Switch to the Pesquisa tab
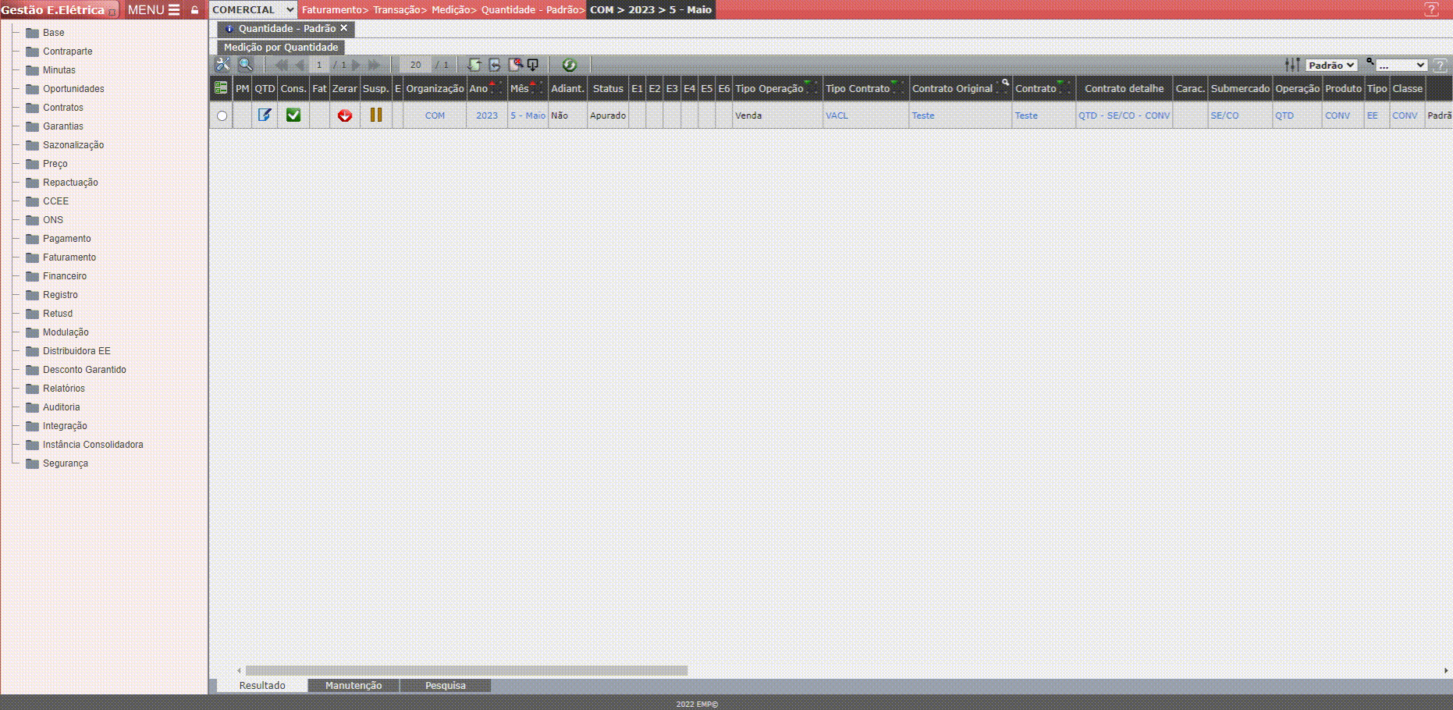The image size is (1453, 710). click(445, 686)
